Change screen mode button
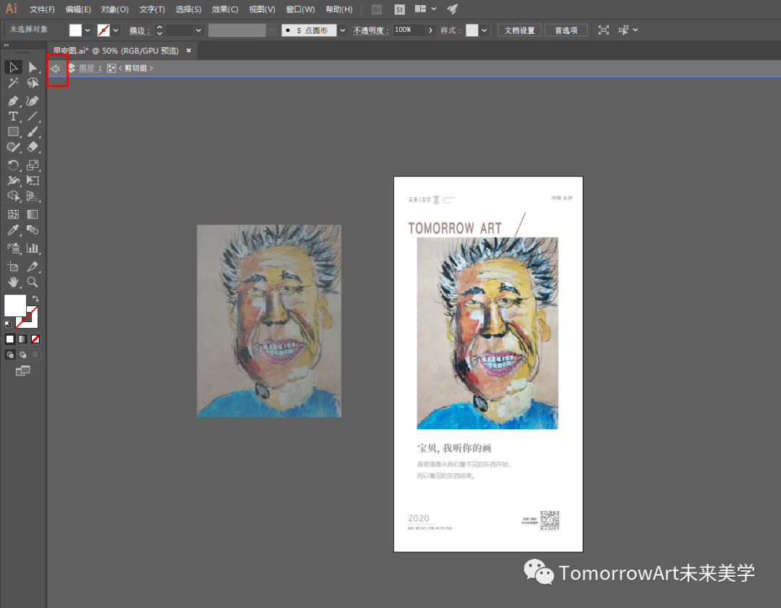The image size is (781, 608). click(x=23, y=371)
